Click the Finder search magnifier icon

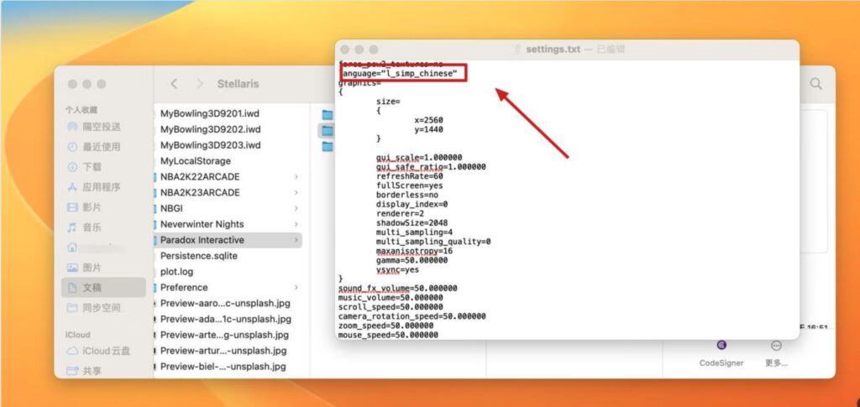815,84
